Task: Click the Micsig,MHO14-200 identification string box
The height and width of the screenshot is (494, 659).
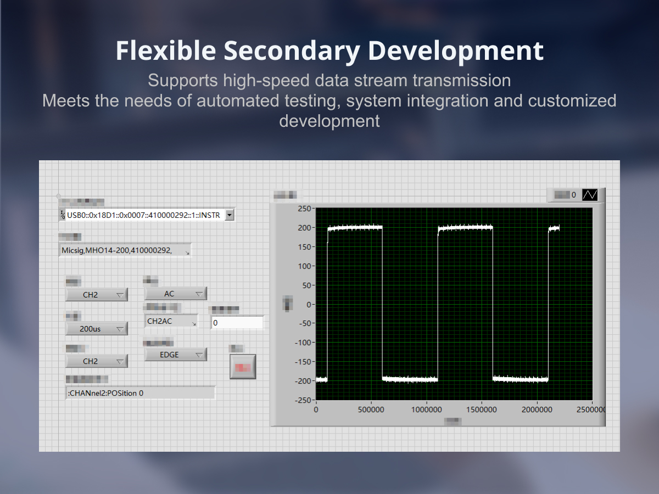Action: click(122, 250)
